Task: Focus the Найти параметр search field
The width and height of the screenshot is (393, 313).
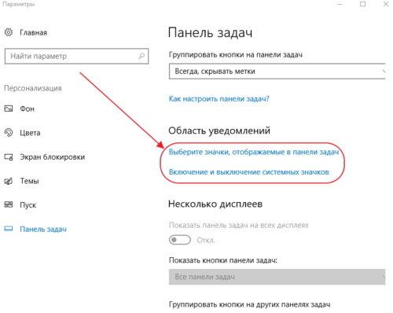Action: tap(76, 56)
